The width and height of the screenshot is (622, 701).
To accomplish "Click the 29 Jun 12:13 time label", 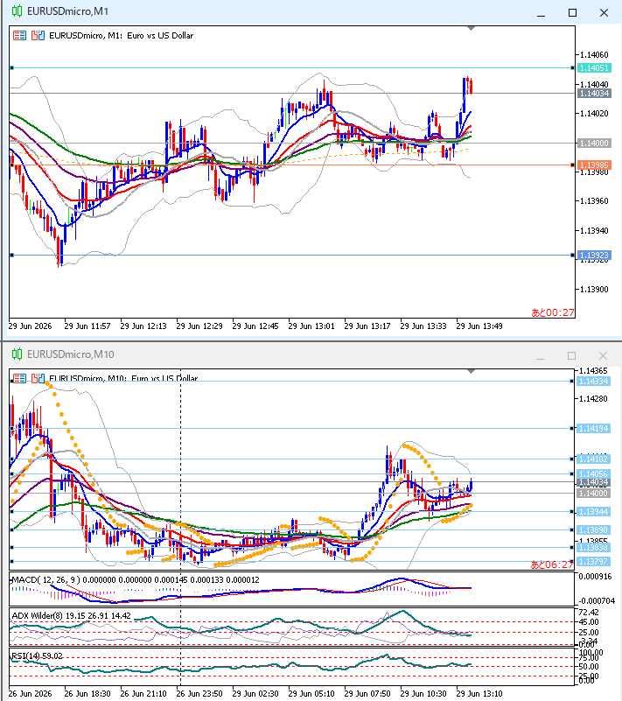I will (x=143, y=326).
